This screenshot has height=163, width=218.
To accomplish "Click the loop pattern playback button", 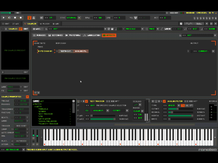I will point(9,18).
